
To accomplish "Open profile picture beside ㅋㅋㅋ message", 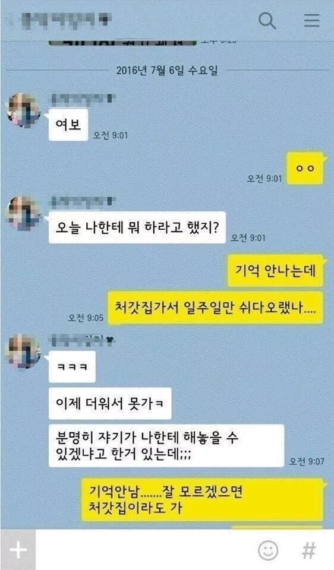I will pos(23,351).
